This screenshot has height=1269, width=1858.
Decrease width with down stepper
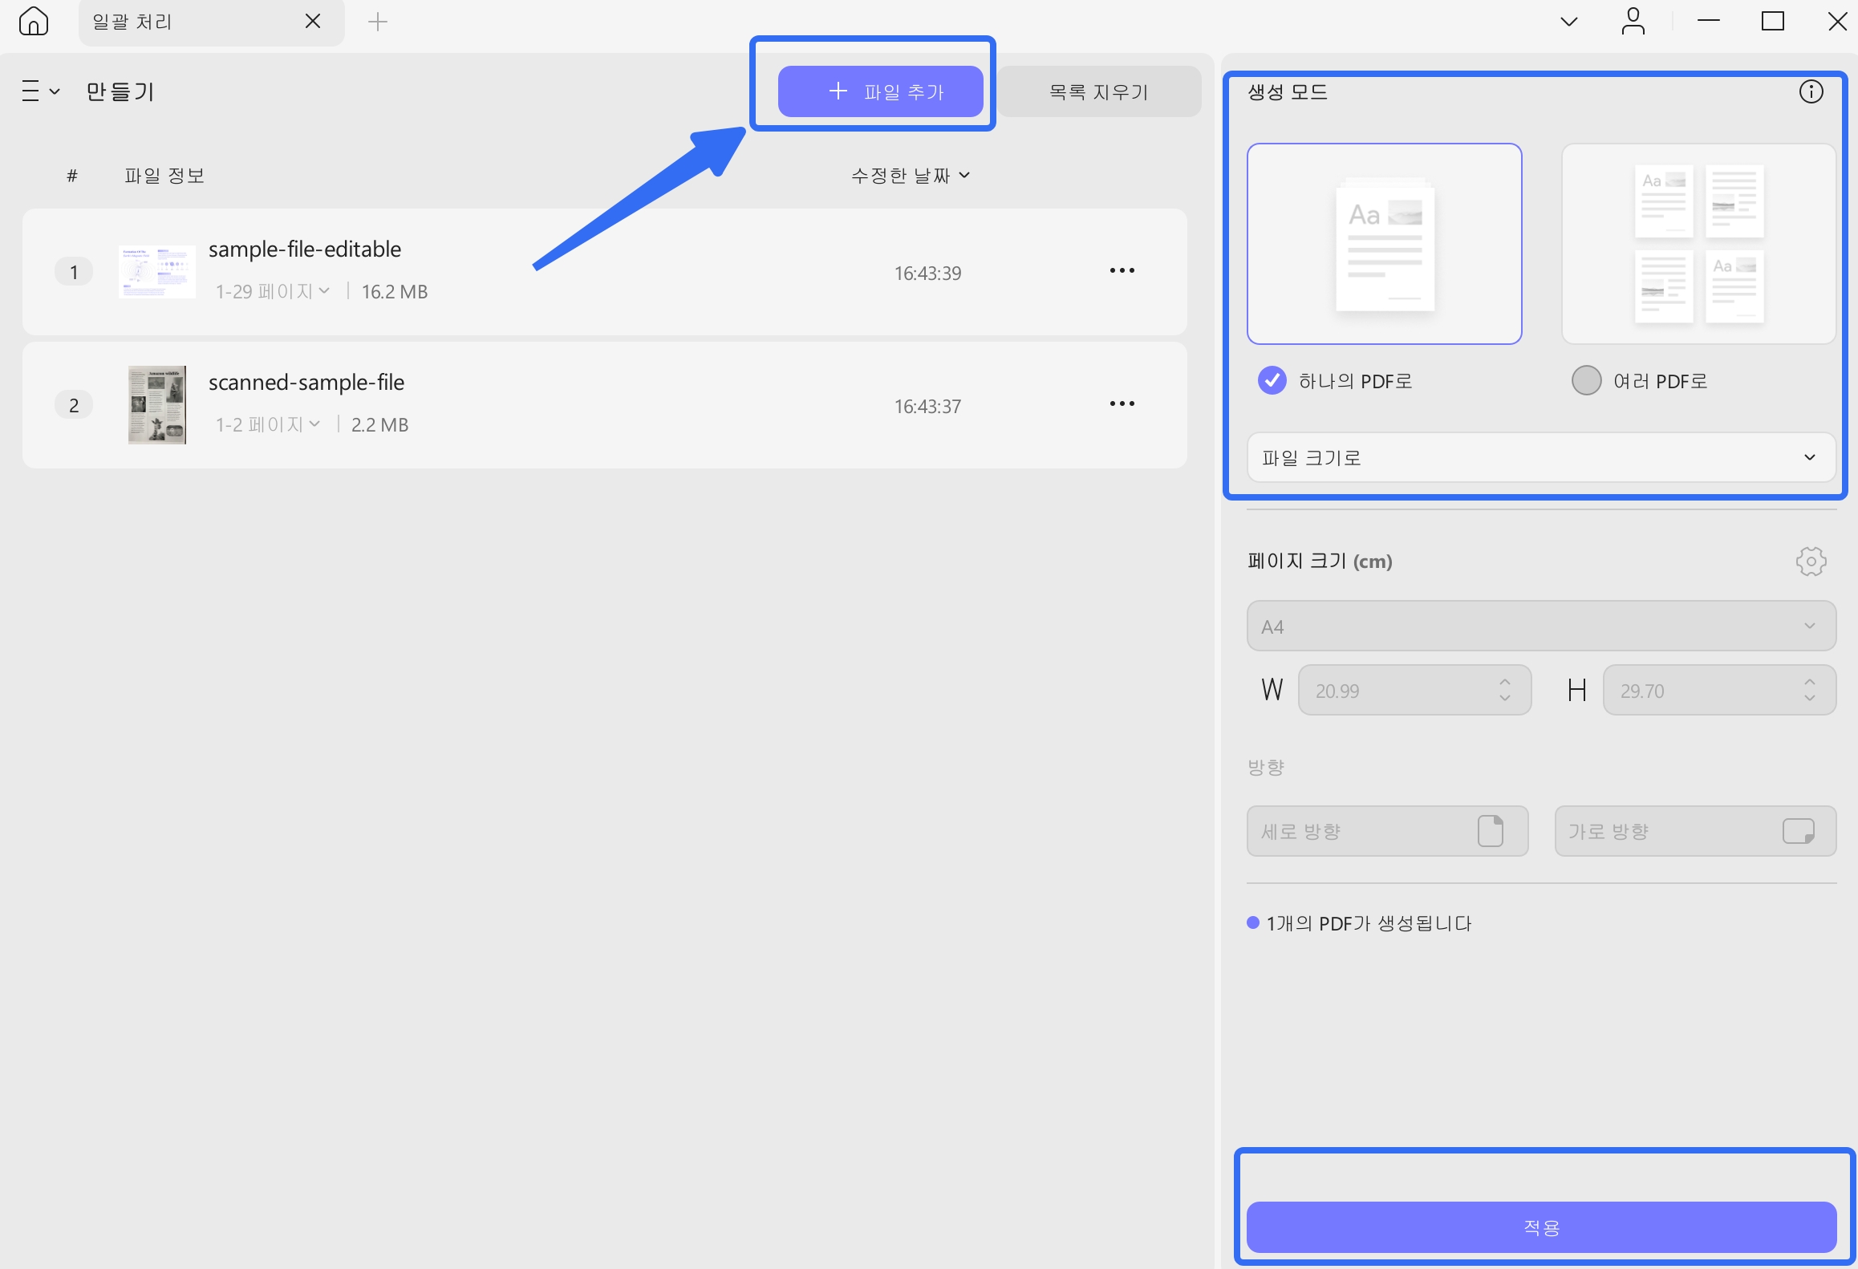[1505, 699]
